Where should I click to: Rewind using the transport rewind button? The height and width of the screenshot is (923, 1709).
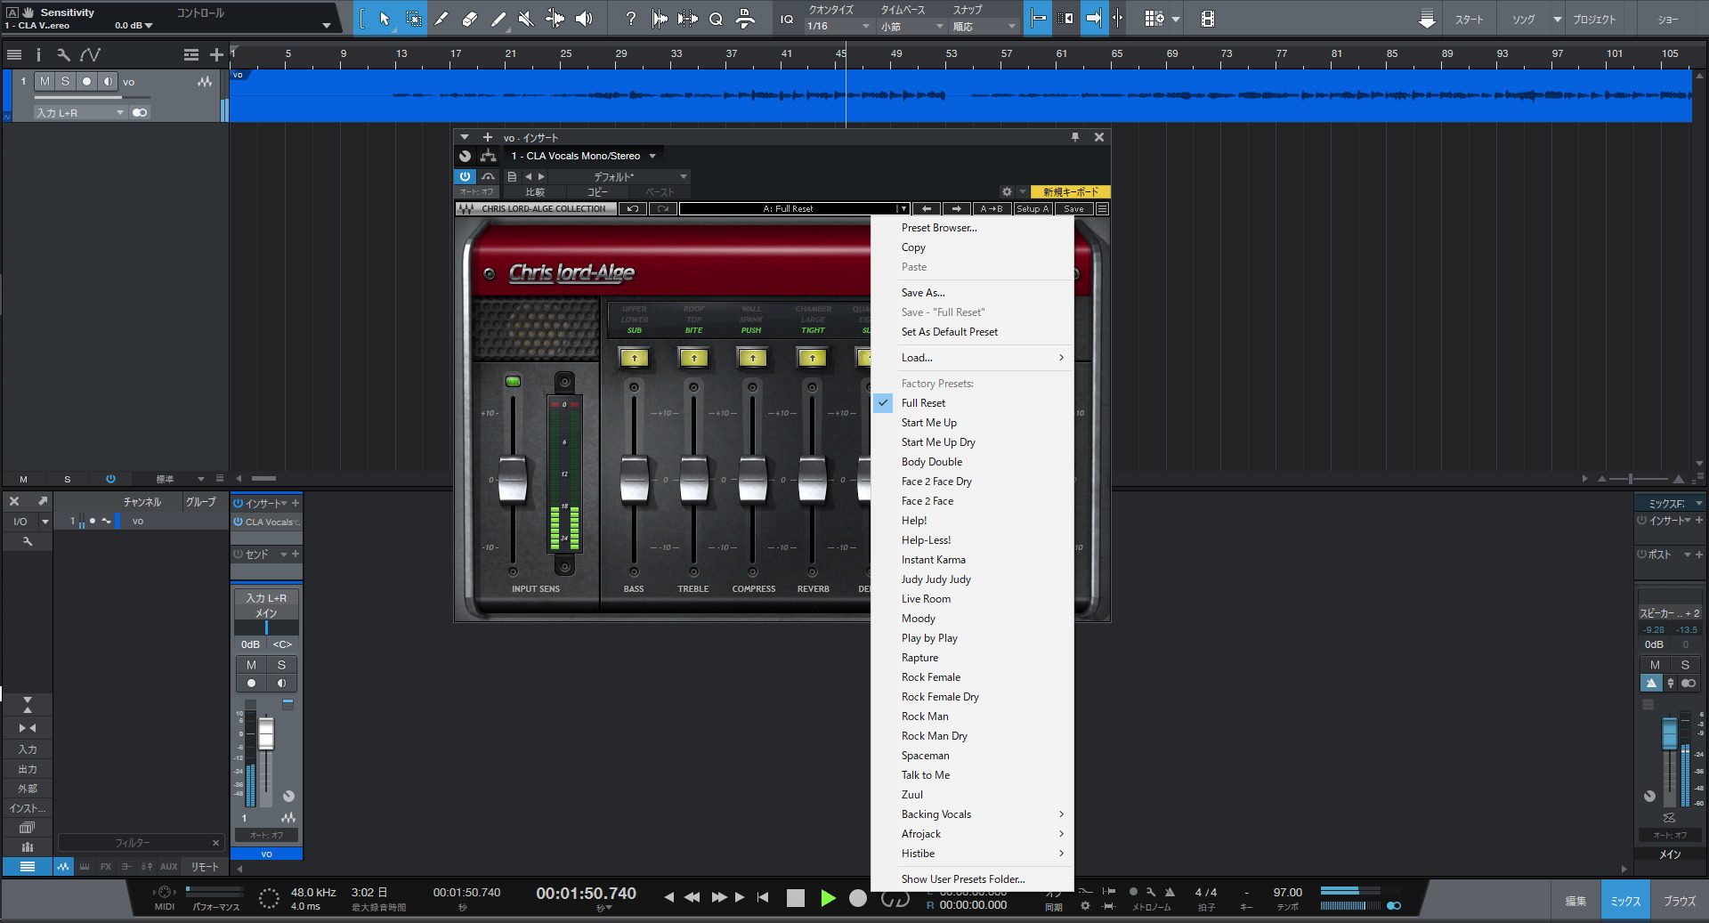(x=692, y=897)
